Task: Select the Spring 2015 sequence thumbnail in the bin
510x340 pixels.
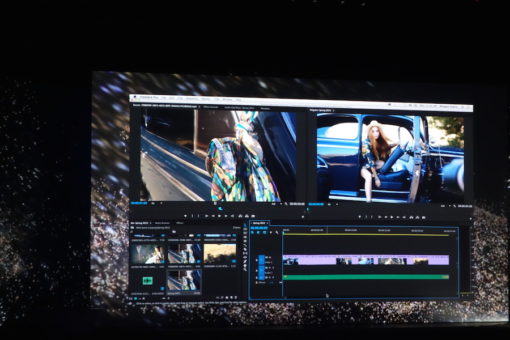Action: coord(184,280)
